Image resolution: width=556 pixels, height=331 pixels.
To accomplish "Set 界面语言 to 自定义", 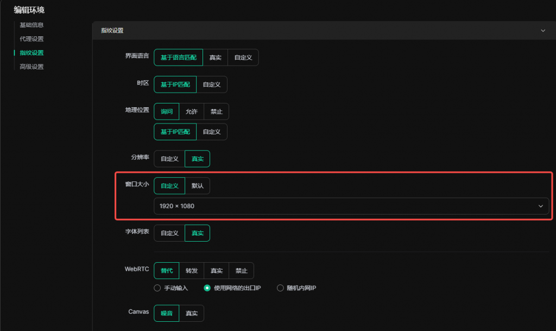I will [243, 57].
